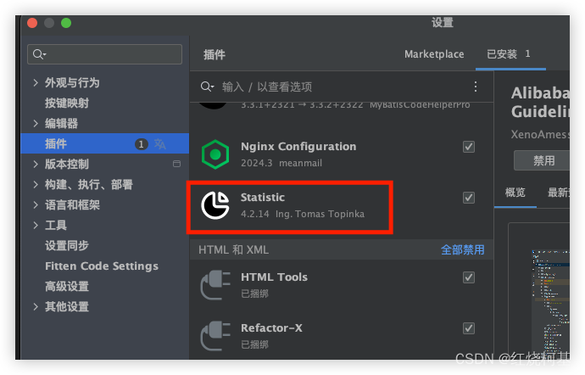This screenshot has width=585, height=375.
Task: Toggle the Refactor-X plugin checkbox
Action: click(x=469, y=328)
